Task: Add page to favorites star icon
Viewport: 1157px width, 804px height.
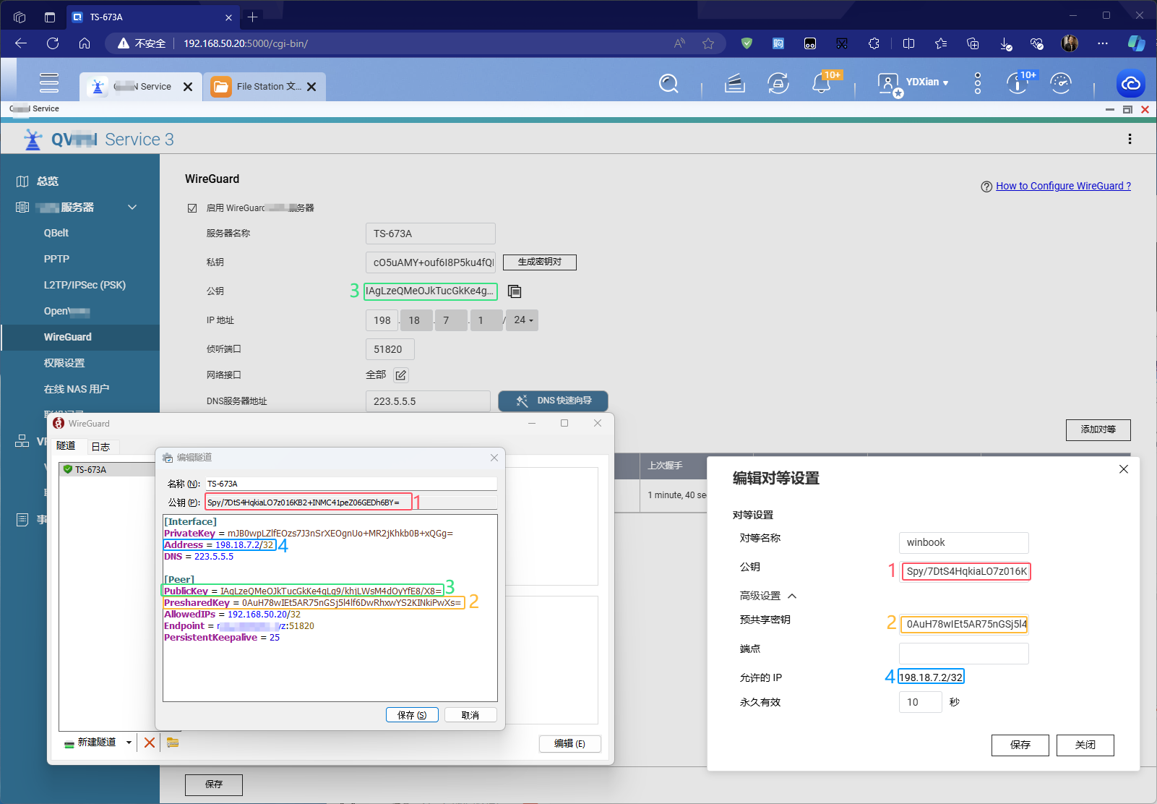Action: point(708,43)
